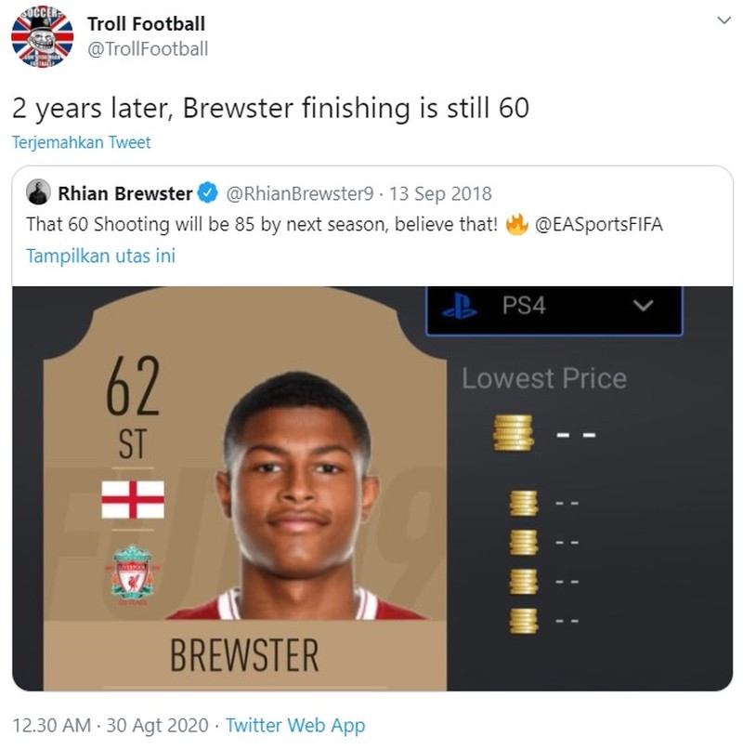Click the Troll Football profile avatar
Image resolution: width=743 pixels, height=750 pixels.
[42, 36]
